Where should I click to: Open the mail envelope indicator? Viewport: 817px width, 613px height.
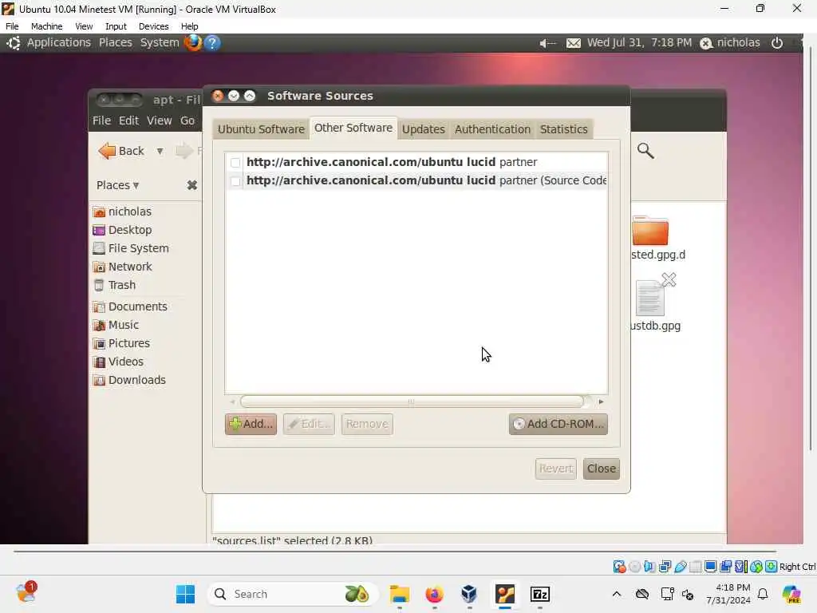[x=573, y=43]
